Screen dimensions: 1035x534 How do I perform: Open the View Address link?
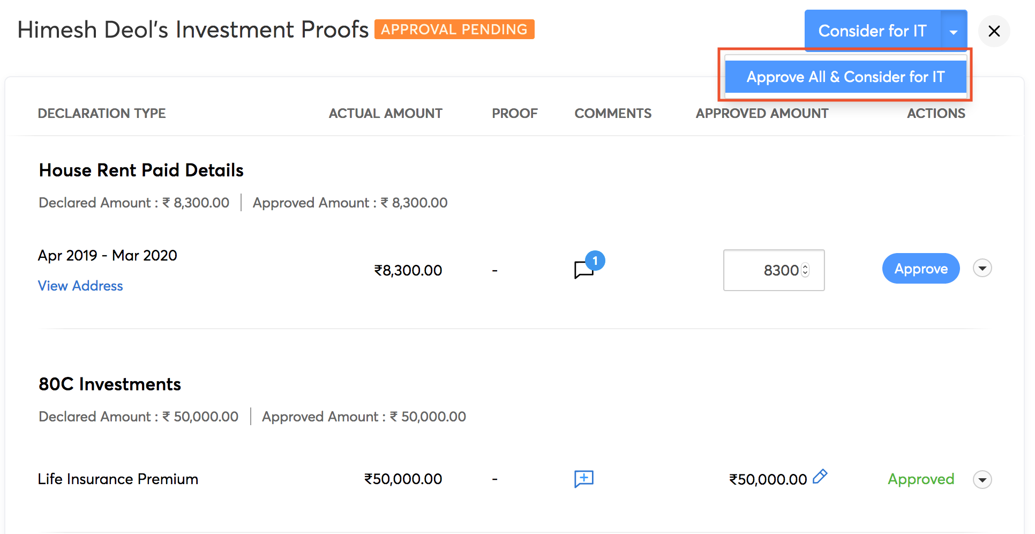point(80,286)
